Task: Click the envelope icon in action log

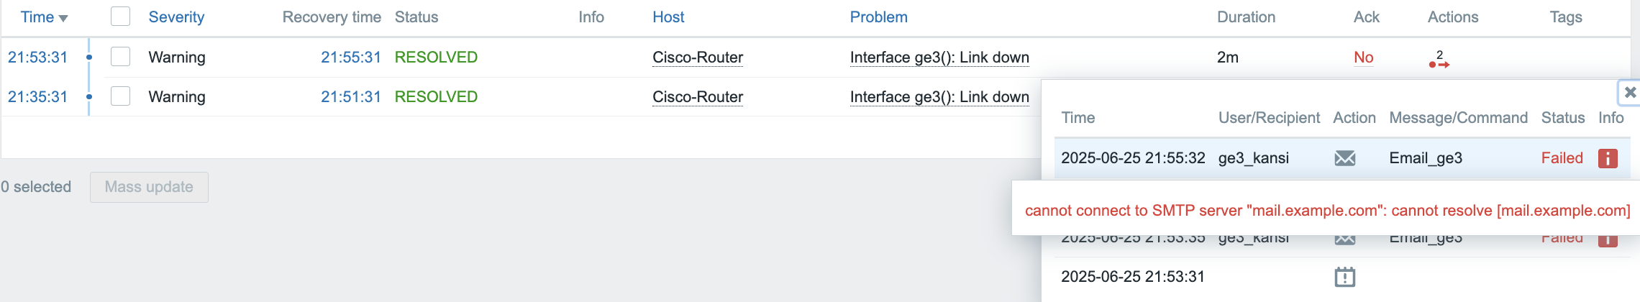Action: click(x=1344, y=158)
